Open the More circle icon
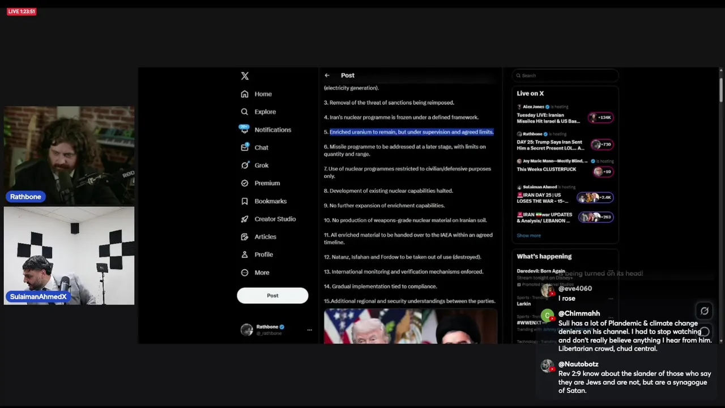Image resolution: width=725 pixels, height=408 pixels. 245,273
